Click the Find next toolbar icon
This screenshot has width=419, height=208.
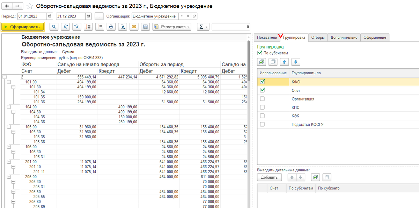point(65,27)
